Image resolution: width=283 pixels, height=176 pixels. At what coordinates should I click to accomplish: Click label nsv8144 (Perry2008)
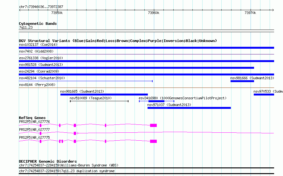37,85
